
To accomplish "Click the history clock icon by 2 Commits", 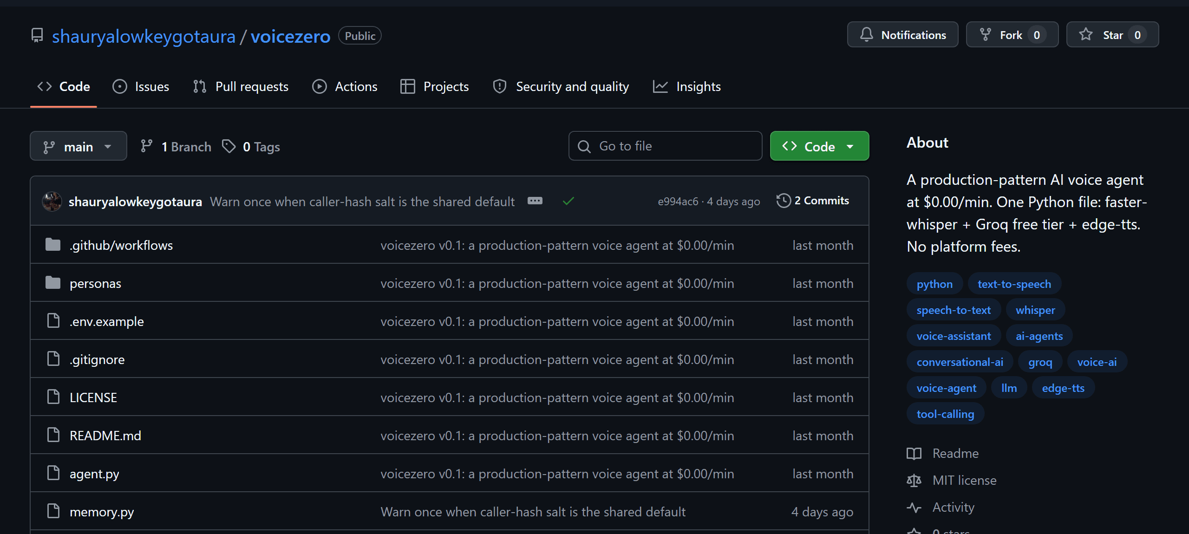I will pos(783,201).
